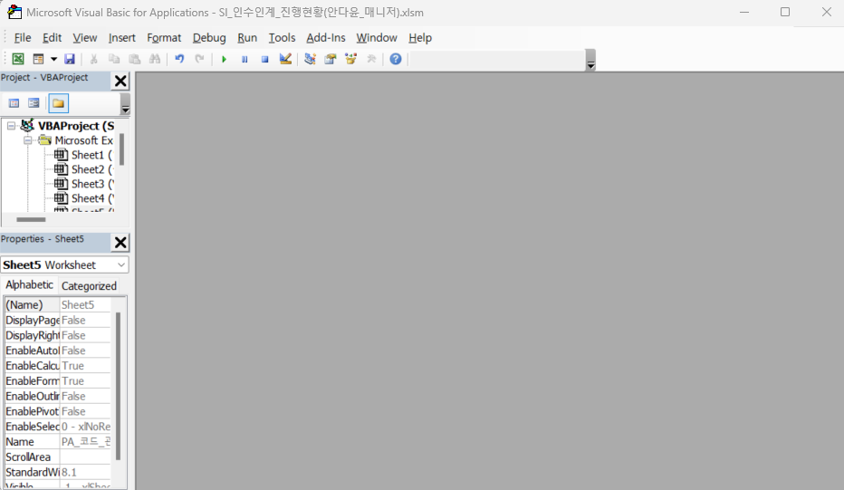This screenshot has height=490, width=844.
Task: Open the Help menu
Action: (x=420, y=38)
